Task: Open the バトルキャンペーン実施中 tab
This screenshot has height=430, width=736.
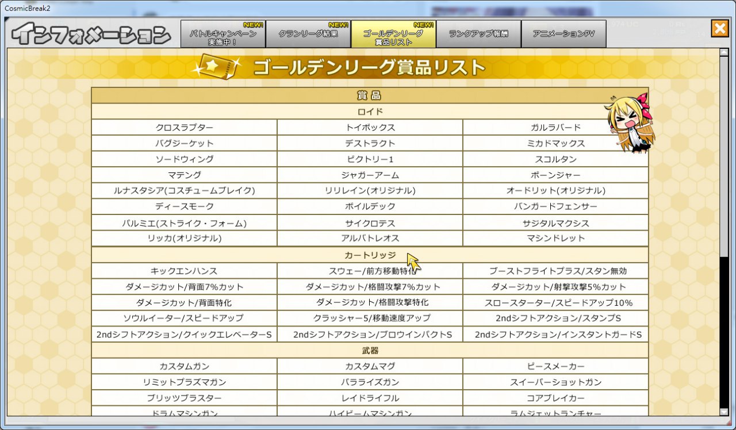Action: 223,34
